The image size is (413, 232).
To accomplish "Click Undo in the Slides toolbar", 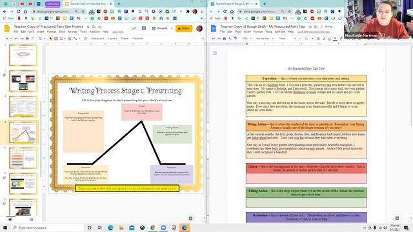I will coord(16,39).
